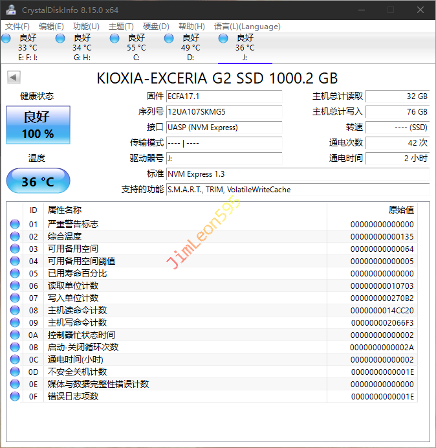Click status orb for attribute 0B 启动-关闭循环次数
The width and height of the screenshot is (436, 448).
pyautogui.click(x=15, y=347)
